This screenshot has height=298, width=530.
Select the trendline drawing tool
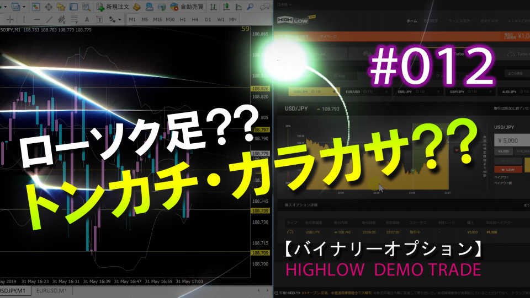[49, 19]
